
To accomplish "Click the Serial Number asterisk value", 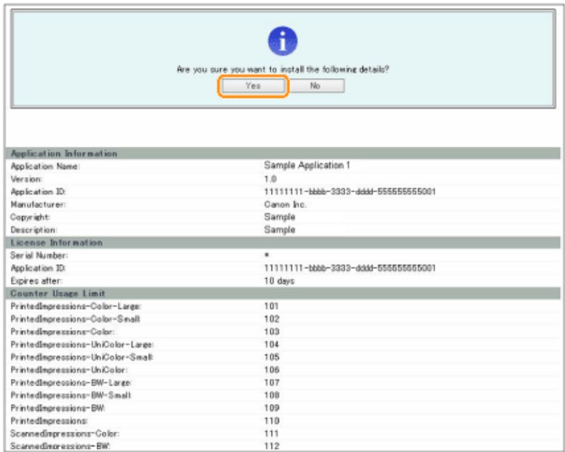I will coord(266,255).
